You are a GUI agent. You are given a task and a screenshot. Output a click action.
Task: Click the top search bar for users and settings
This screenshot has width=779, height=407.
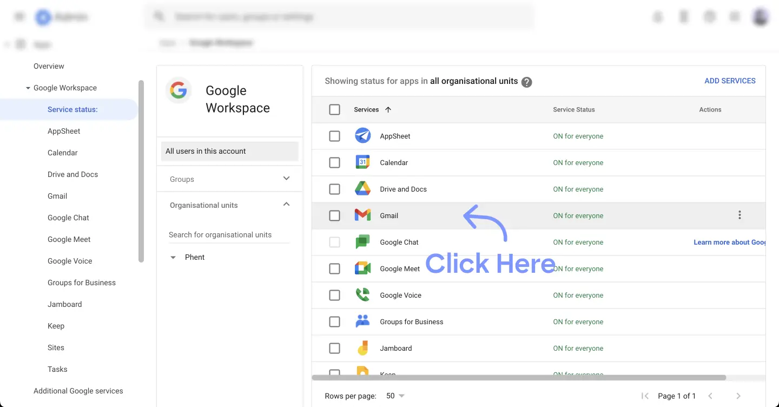pos(339,17)
